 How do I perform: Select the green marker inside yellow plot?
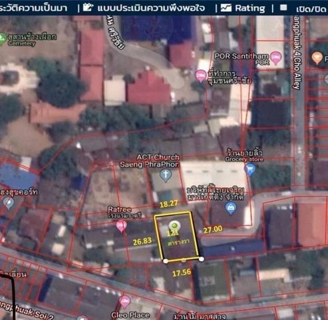174,226
